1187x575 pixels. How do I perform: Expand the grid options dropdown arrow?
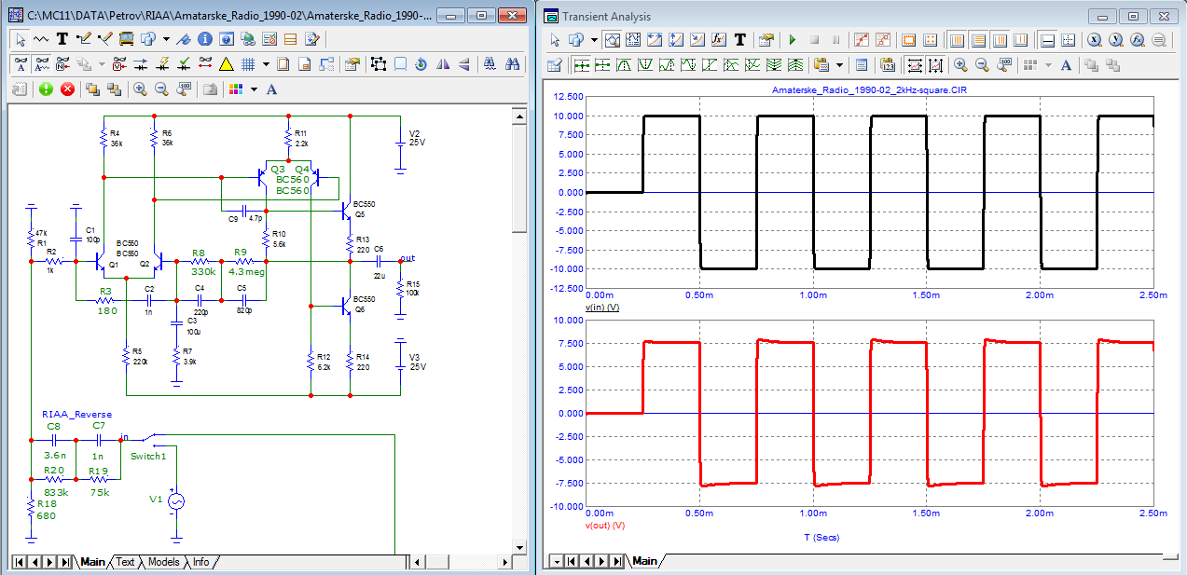[x=266, y=64]
